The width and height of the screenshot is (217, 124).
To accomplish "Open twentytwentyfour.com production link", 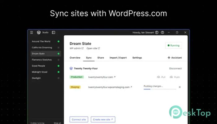I will pos(102,77).
